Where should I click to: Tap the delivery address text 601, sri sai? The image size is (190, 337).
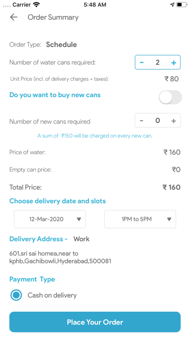click(x=60, y=257)
